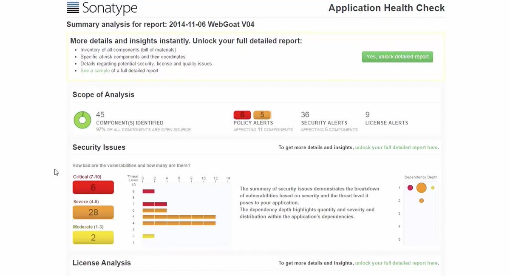Open unlock report link in License Analysis
Viewport: 510px width, 276px height.
coord(396,263)
